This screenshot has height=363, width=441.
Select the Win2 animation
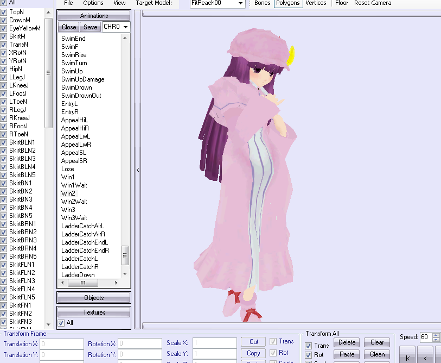coord(68,193)
